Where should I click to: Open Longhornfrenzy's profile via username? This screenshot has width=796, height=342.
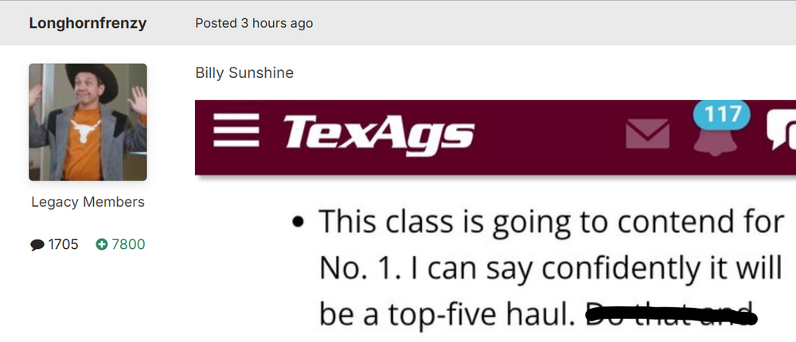[88, 23]
